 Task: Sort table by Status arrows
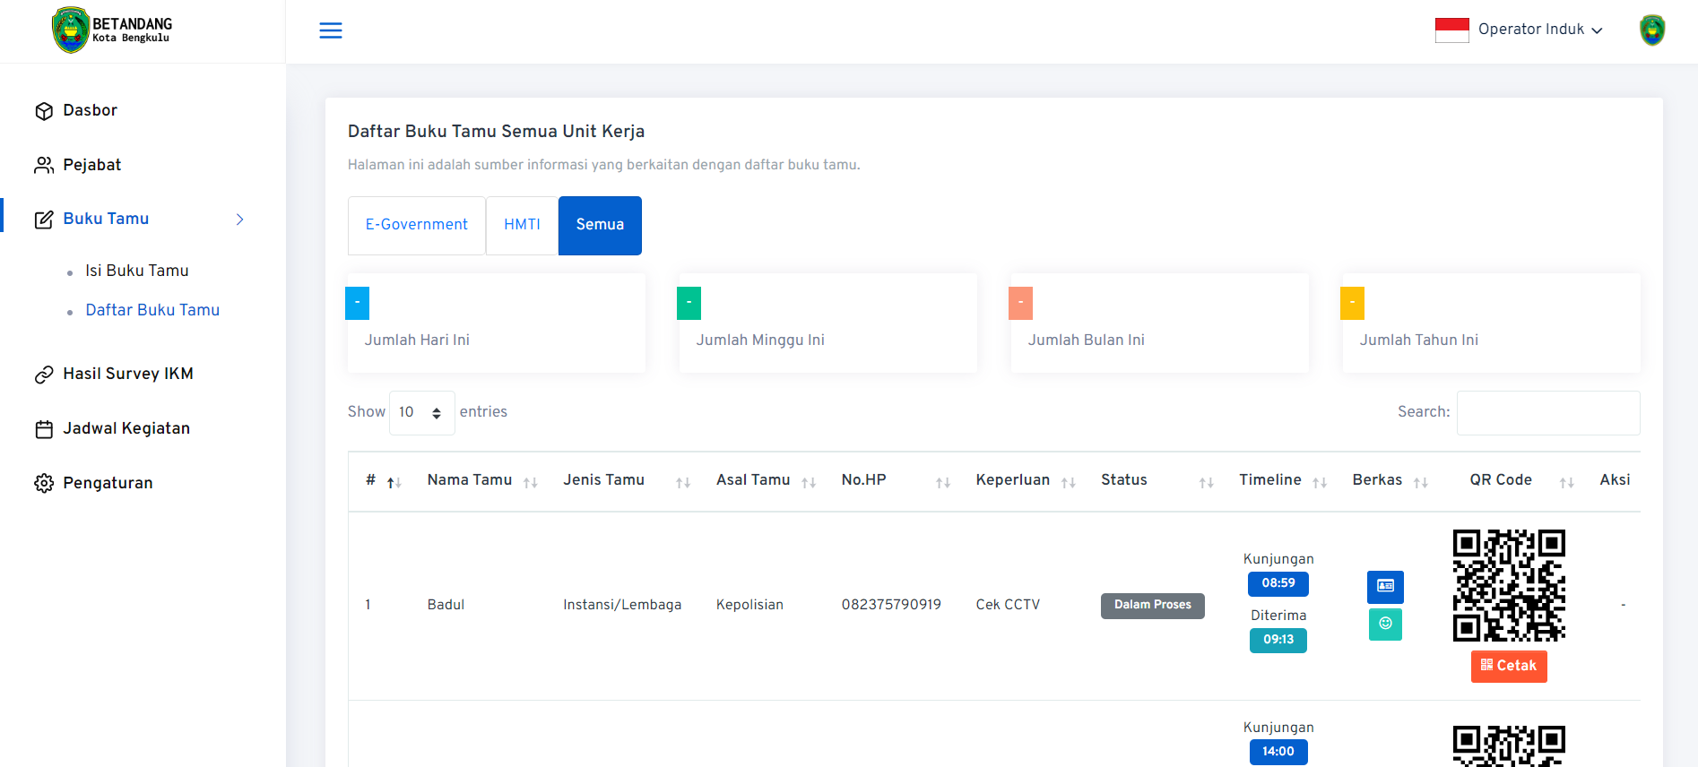coord(1207,483)
